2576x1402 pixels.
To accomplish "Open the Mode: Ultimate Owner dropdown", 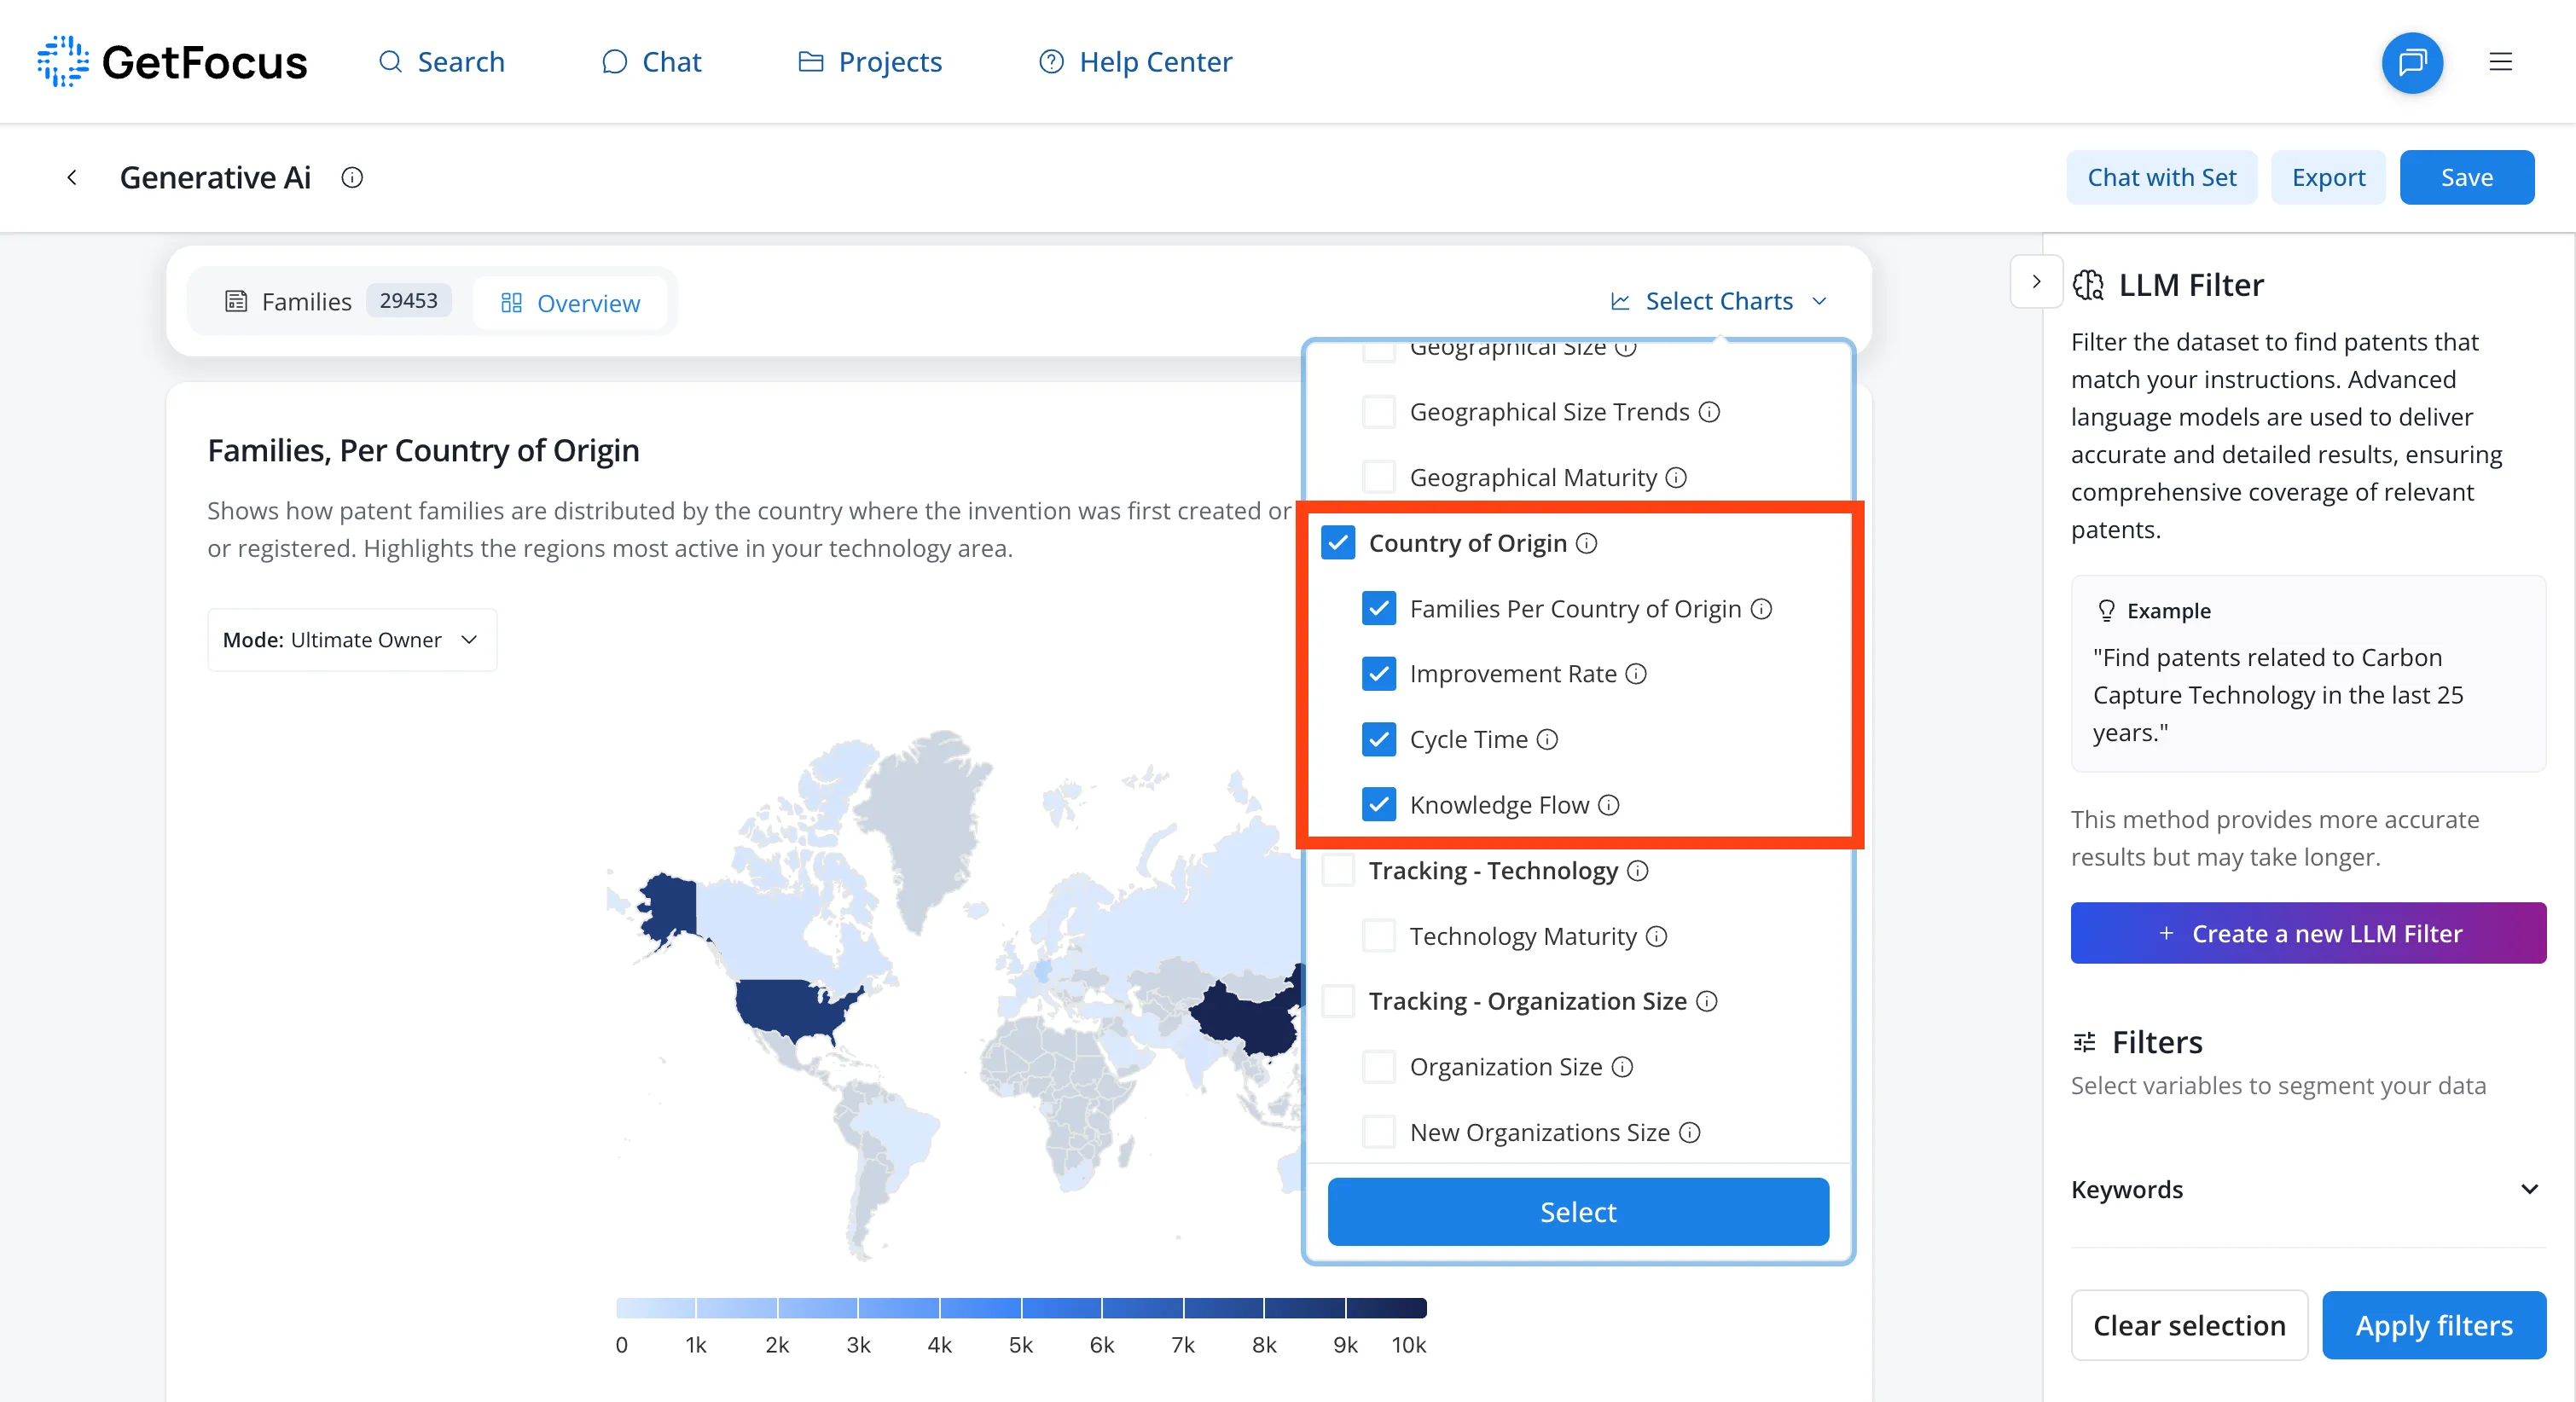I will 352,640.
